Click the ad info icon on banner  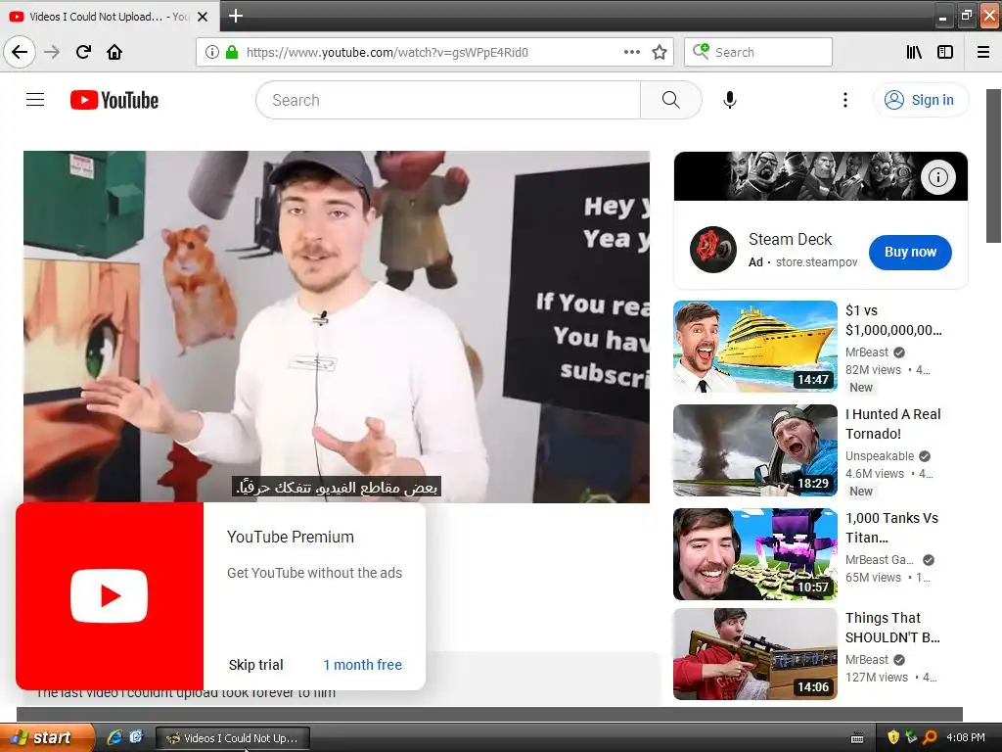point(937,177)
